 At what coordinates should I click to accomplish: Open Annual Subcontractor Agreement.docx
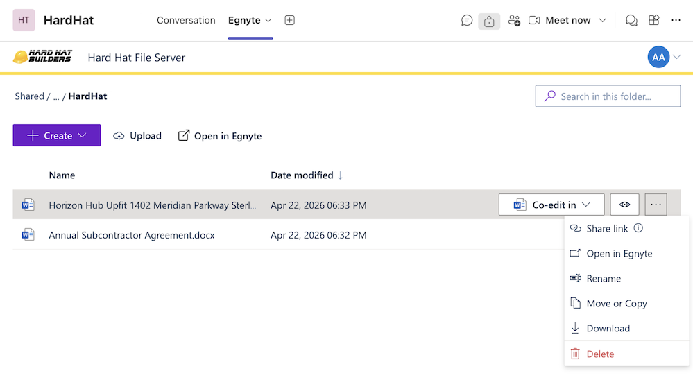pos(132,235)
